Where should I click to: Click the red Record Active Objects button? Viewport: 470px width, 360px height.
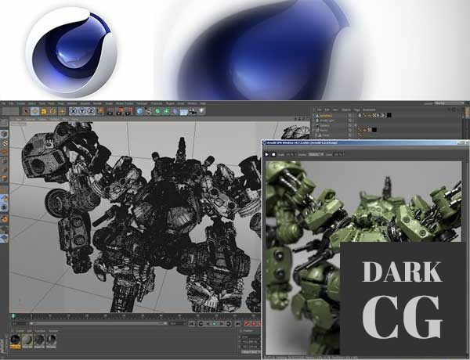pyautogui.click(x=247, y=324)
